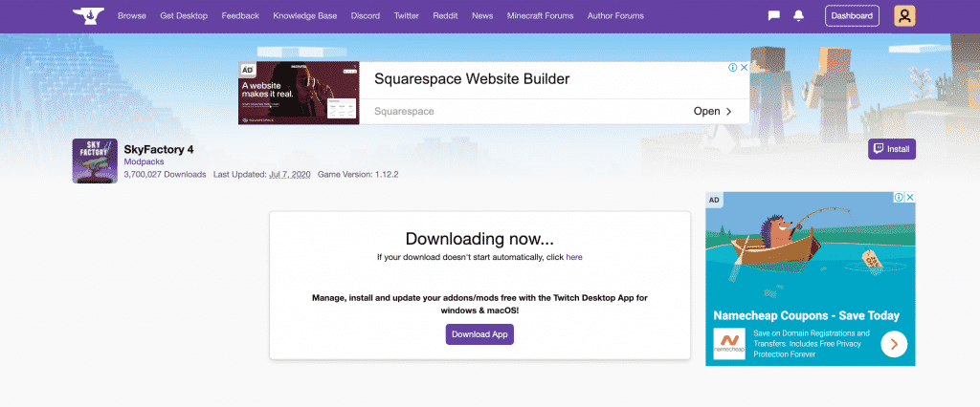Open Get Desktop page

click(184, 15)
